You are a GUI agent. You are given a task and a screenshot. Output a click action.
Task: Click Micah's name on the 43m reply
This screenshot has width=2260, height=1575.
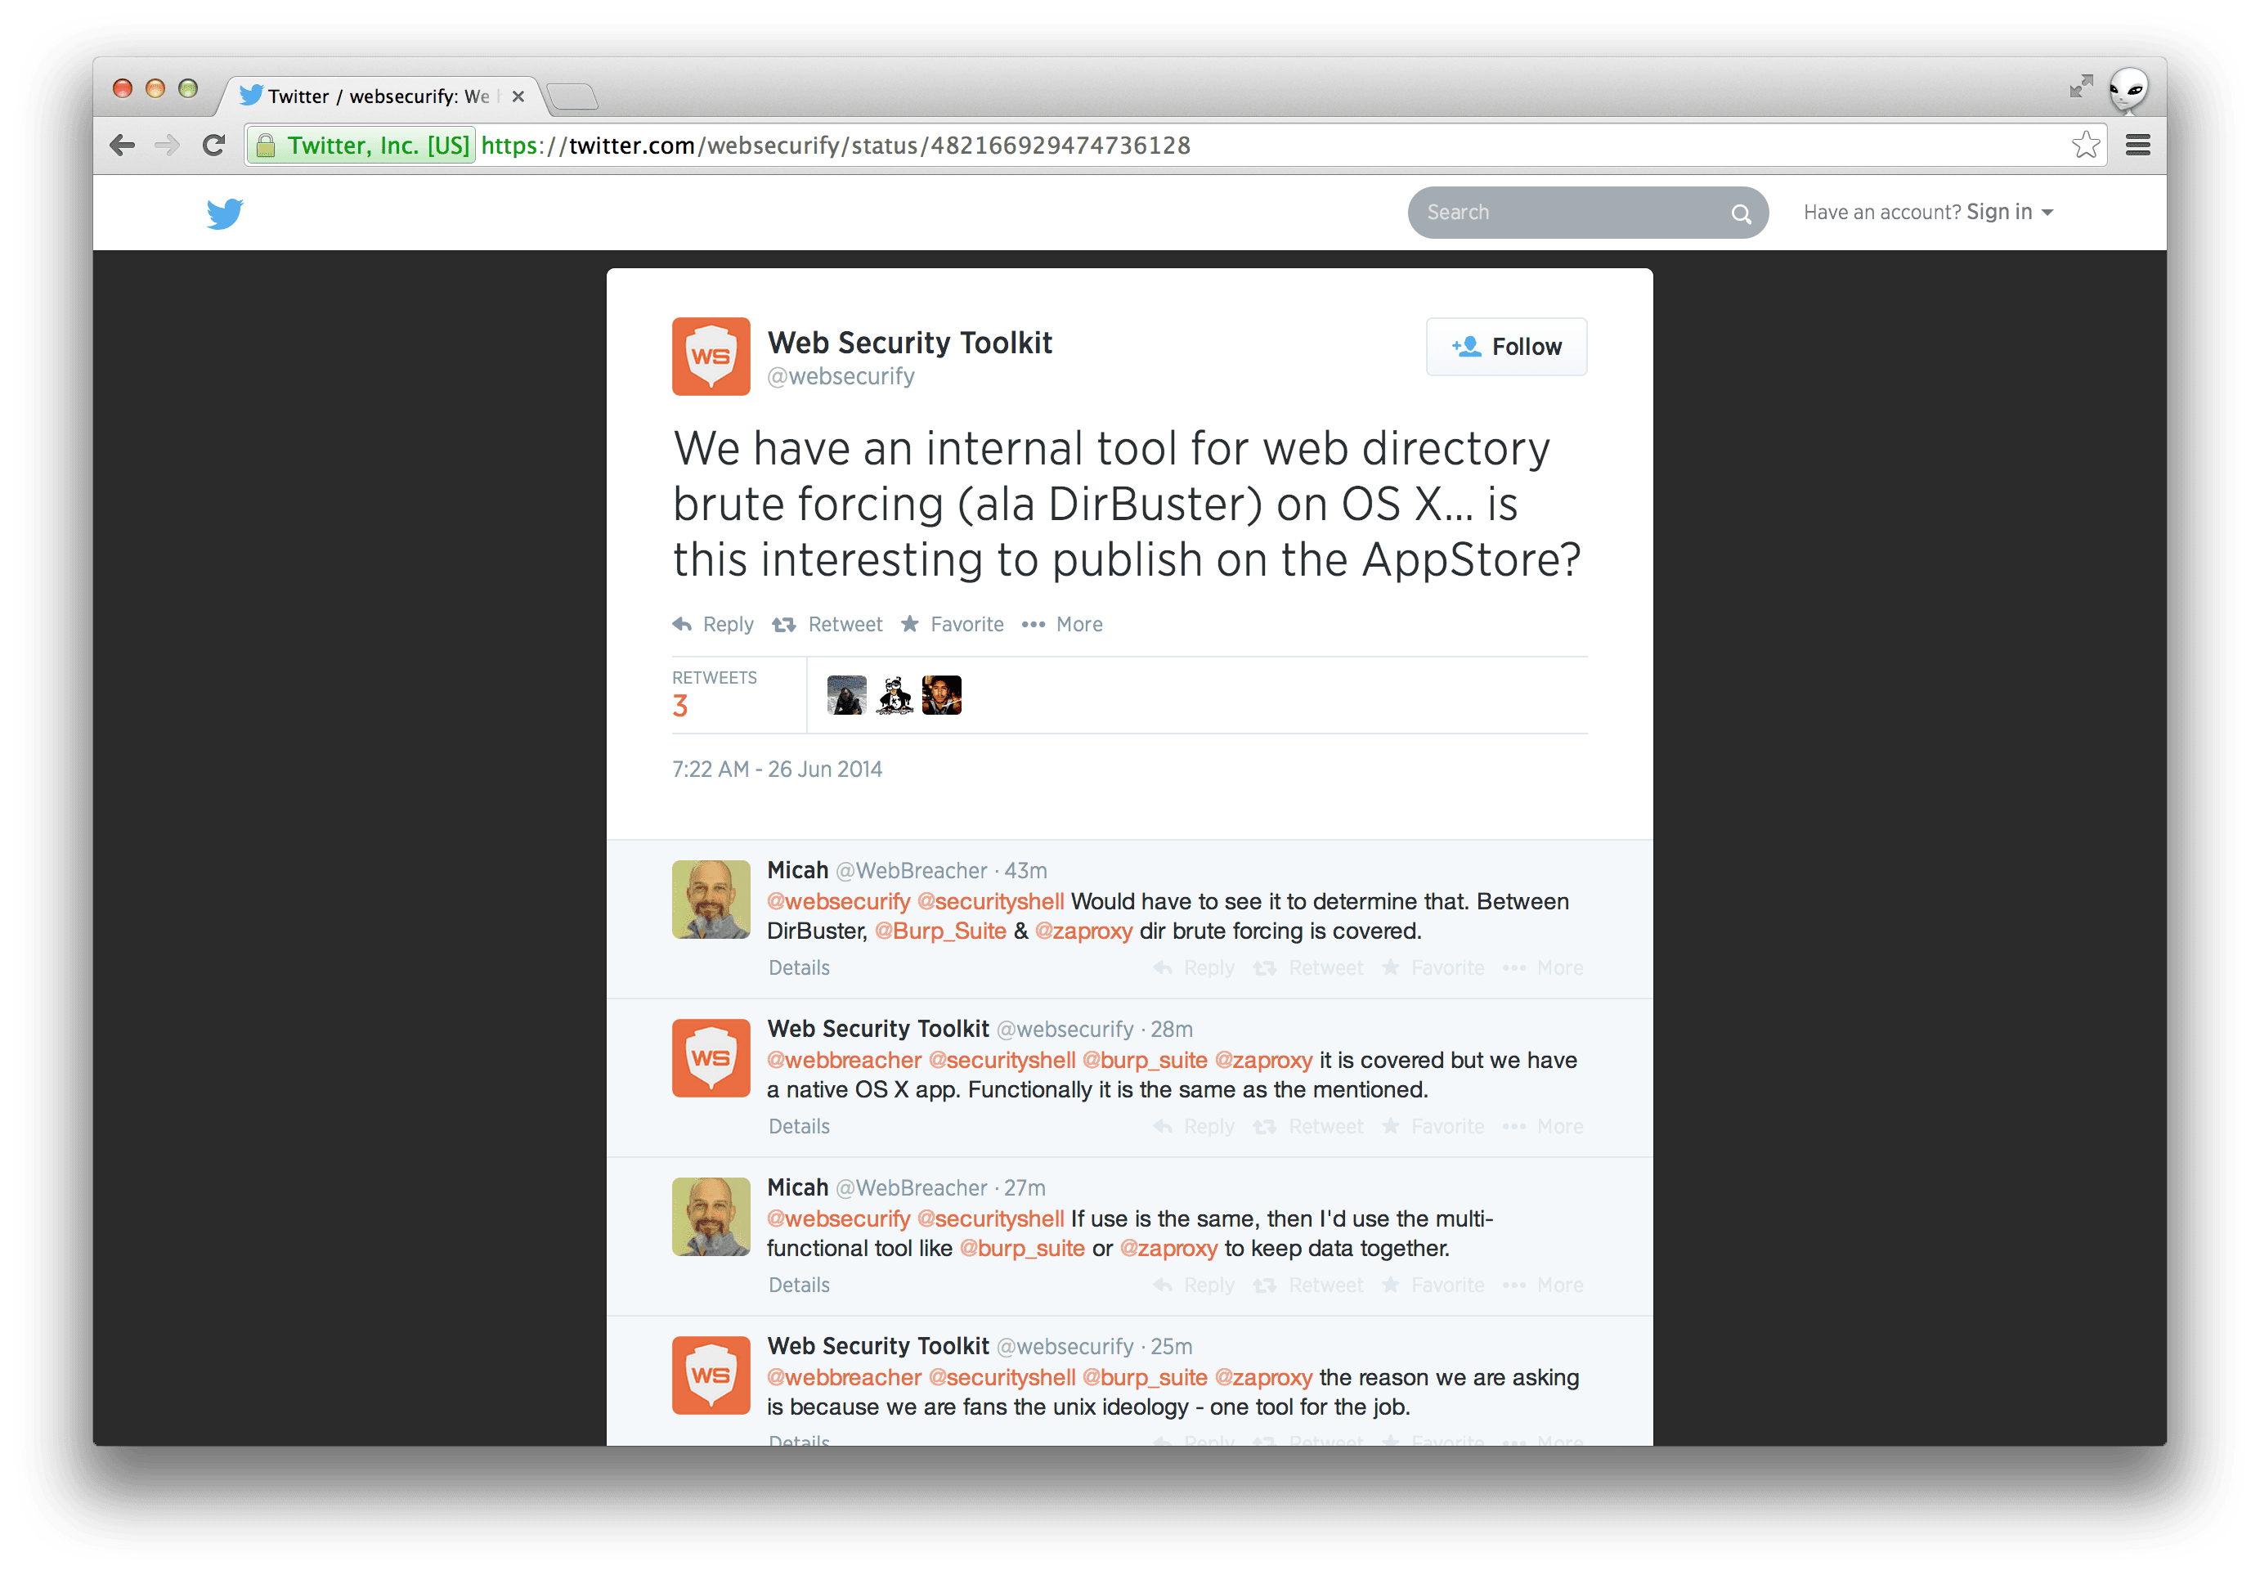coord(797,870)
